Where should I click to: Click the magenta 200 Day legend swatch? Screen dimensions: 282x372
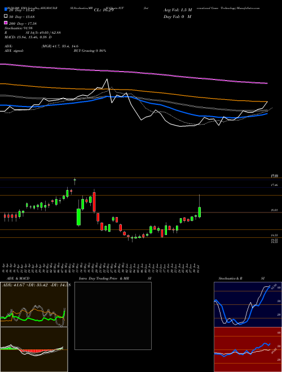pos(6,23)
